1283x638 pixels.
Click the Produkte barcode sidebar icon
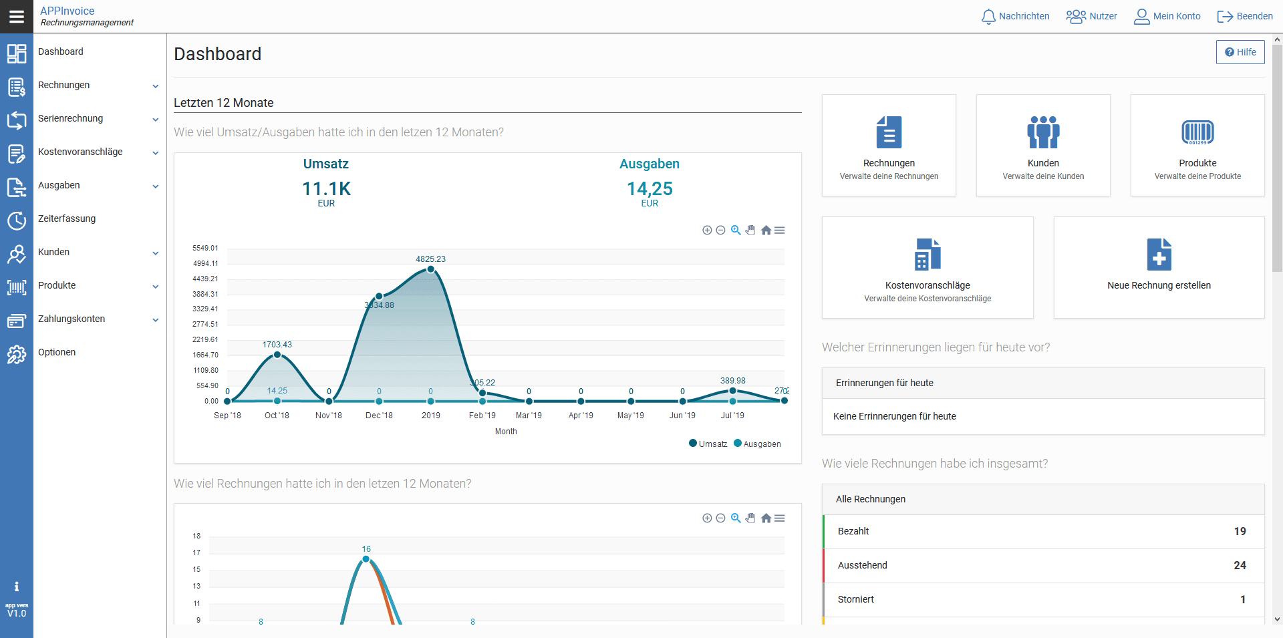(17, 287)
